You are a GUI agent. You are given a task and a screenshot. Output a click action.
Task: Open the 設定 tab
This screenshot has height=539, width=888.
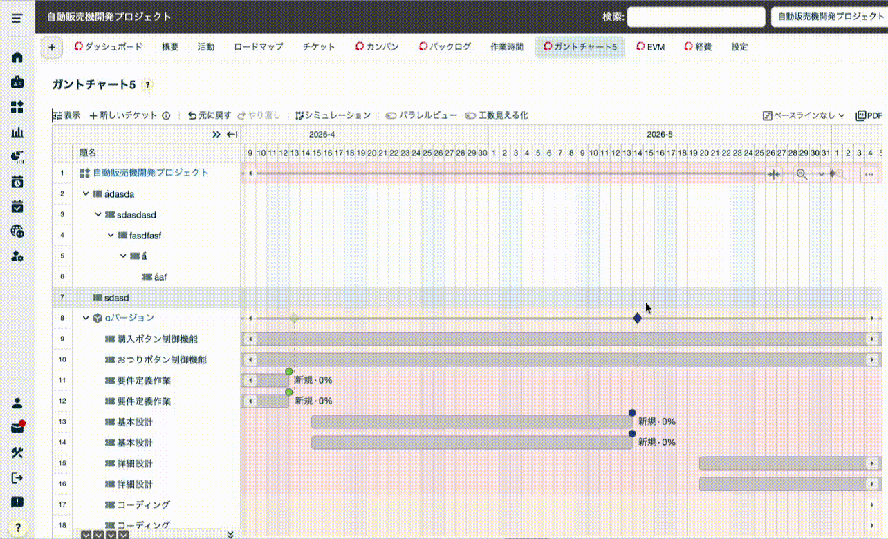[x=739, y=47]
